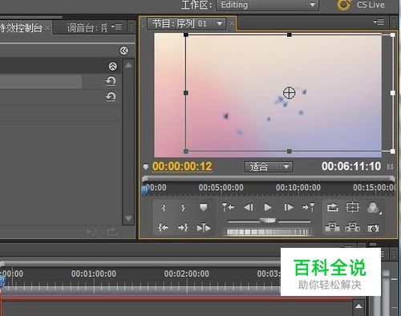Click the CS Live button
Viewport: 401px width, 316px height.
tap(361, 5)
